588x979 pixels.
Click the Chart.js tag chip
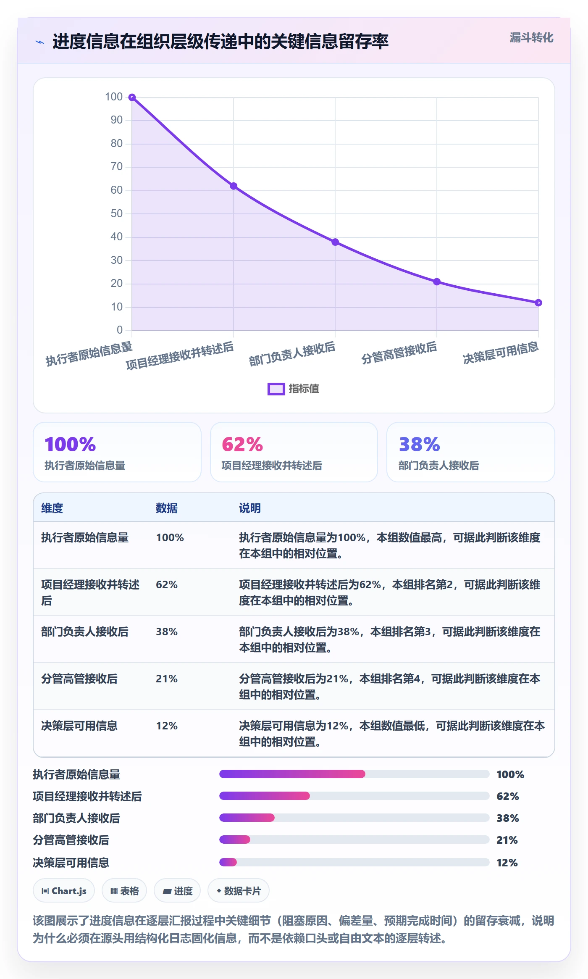pyautogui.click(x=64, y=891)
